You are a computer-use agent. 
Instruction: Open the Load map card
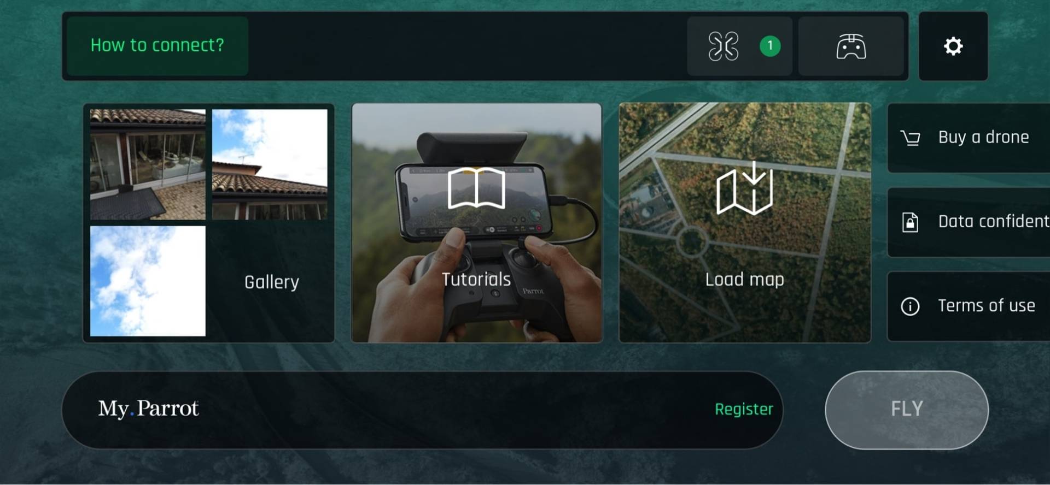coord(745,223)
